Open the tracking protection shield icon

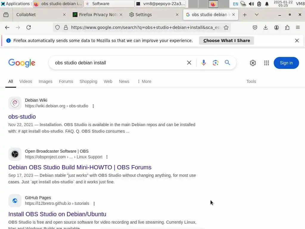57,27
